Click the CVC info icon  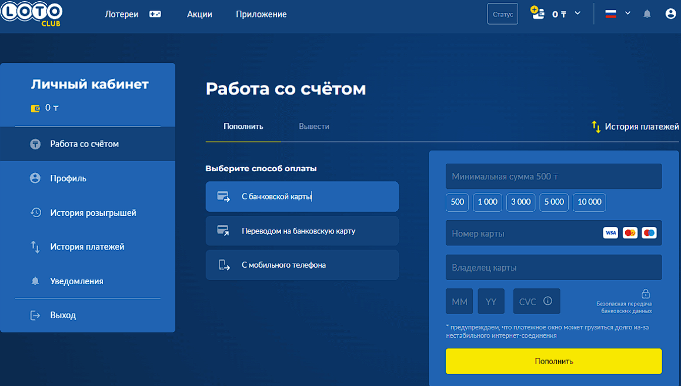point(548,301)
